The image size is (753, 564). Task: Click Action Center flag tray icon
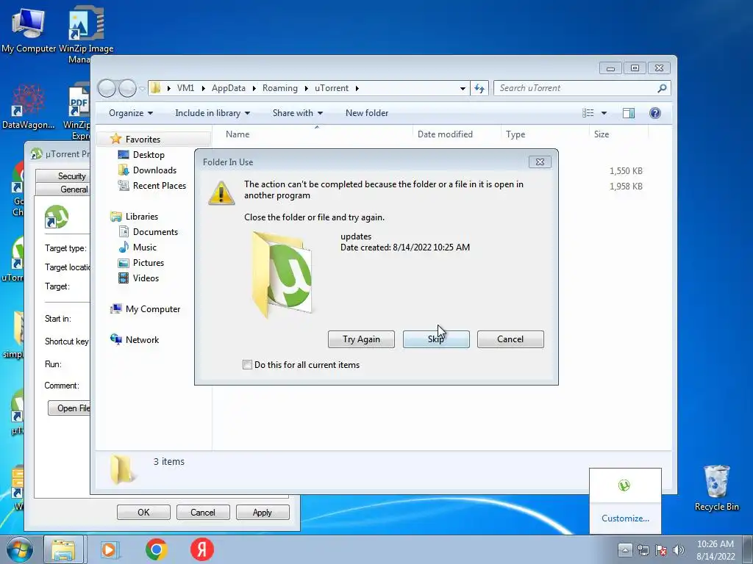click(661, 550)
